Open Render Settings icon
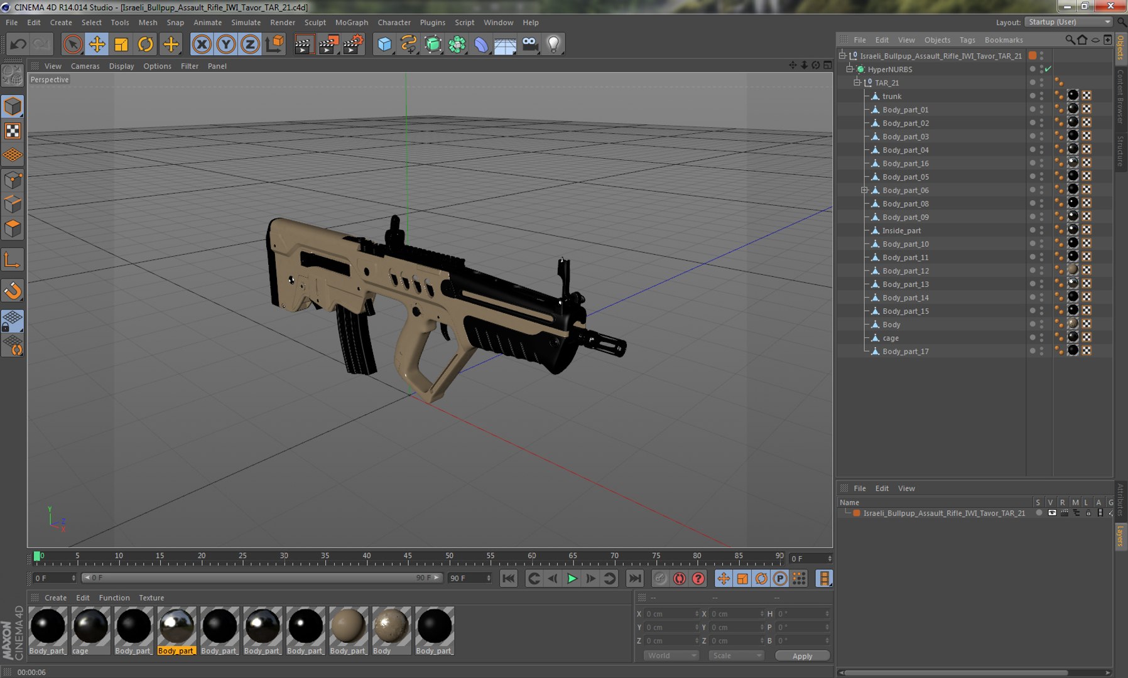The height and width of the screenshot is (678, 1128). (353, 44)
